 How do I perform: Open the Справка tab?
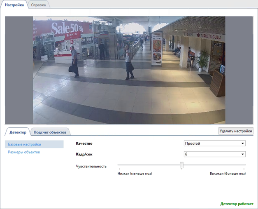(x=39, y=5)
